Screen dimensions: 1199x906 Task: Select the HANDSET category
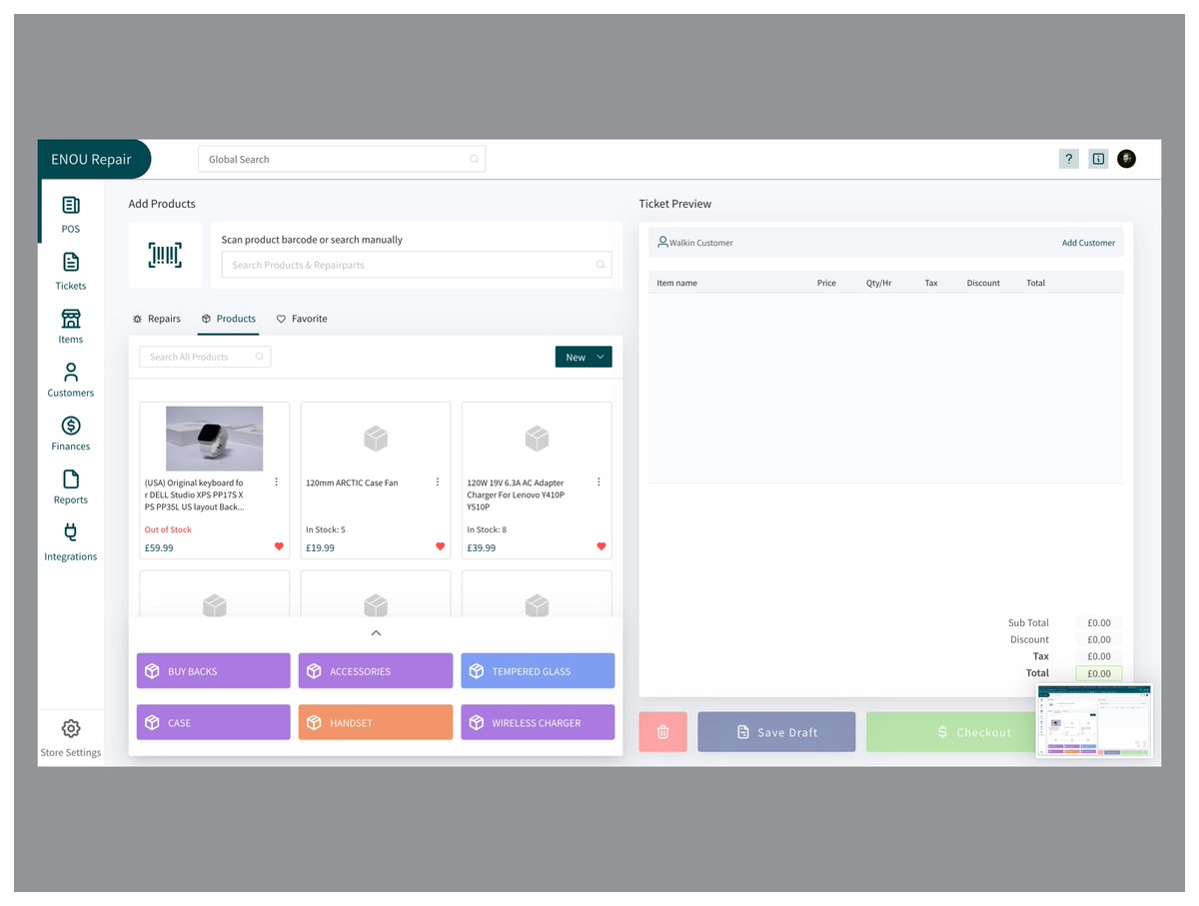pos(376,722)
